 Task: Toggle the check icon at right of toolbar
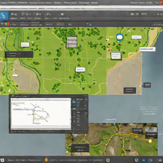152,25
